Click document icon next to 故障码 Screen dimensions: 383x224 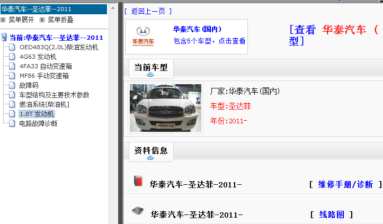click(12, 85)
